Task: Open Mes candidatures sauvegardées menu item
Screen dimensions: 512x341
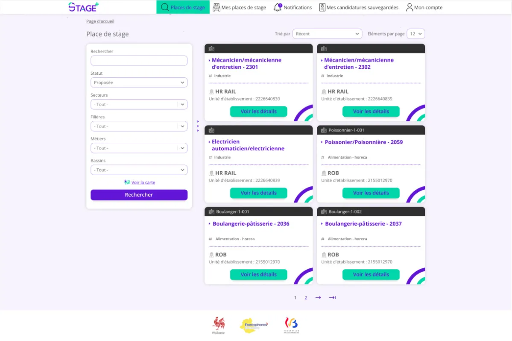Action: tap(359, 7)
